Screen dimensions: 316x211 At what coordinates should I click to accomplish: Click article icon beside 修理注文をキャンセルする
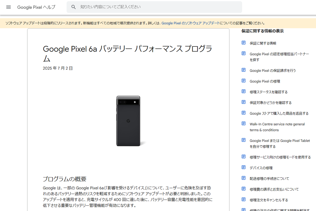[x=244, y=199]
